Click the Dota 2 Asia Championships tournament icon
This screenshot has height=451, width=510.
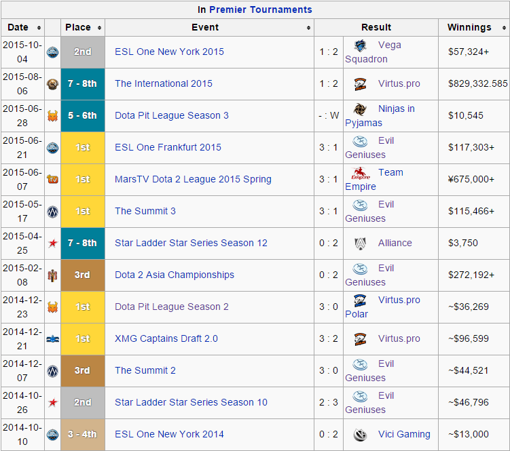click(x=52, y=275)
